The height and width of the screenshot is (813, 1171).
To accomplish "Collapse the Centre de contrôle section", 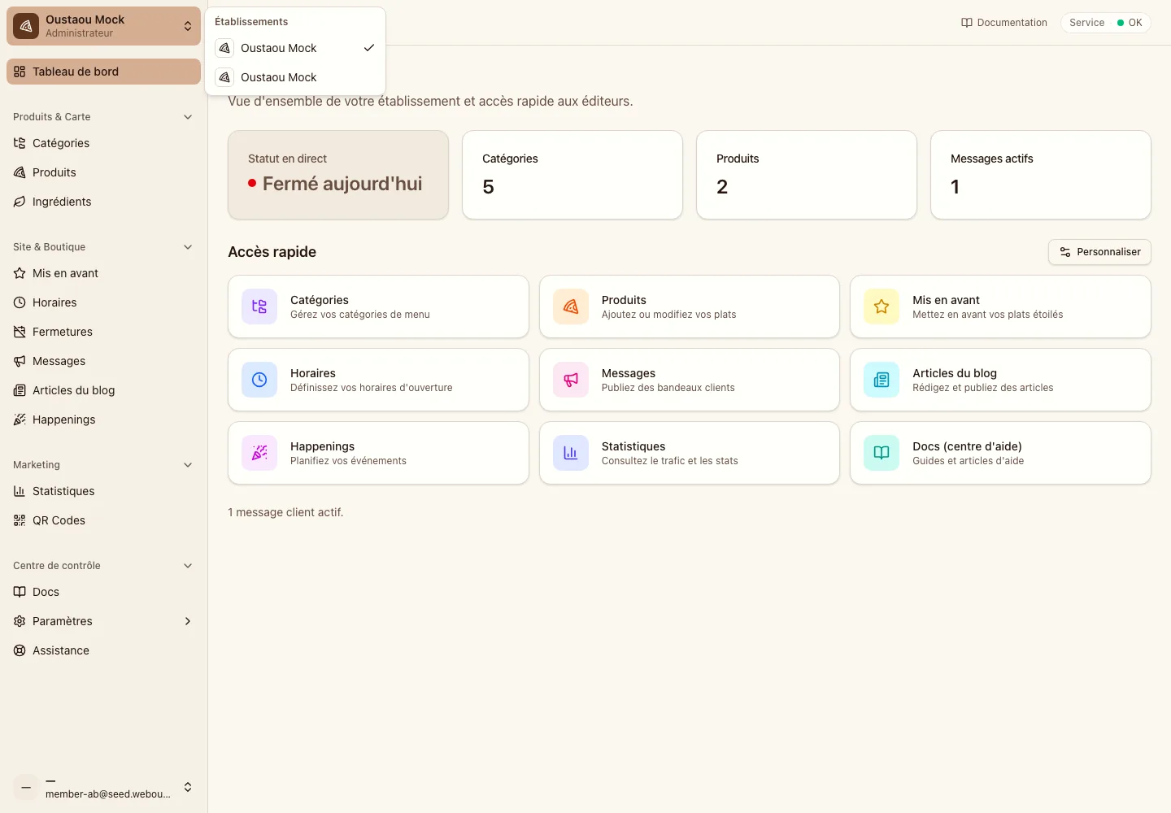I will pyautogui.click(x=188, y=566).
